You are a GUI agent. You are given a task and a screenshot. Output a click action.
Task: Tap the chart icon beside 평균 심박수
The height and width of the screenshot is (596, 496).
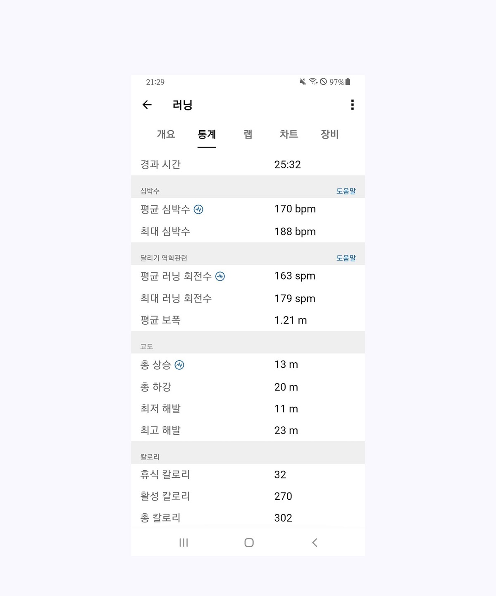pyautogui.click(x=198, y=209)
